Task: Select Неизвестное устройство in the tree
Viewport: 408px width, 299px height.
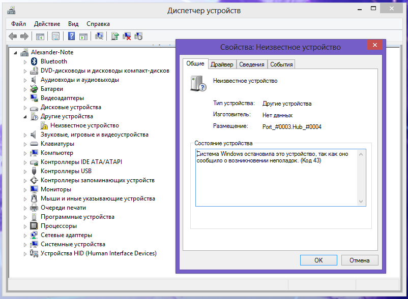Action: (84, 125)
